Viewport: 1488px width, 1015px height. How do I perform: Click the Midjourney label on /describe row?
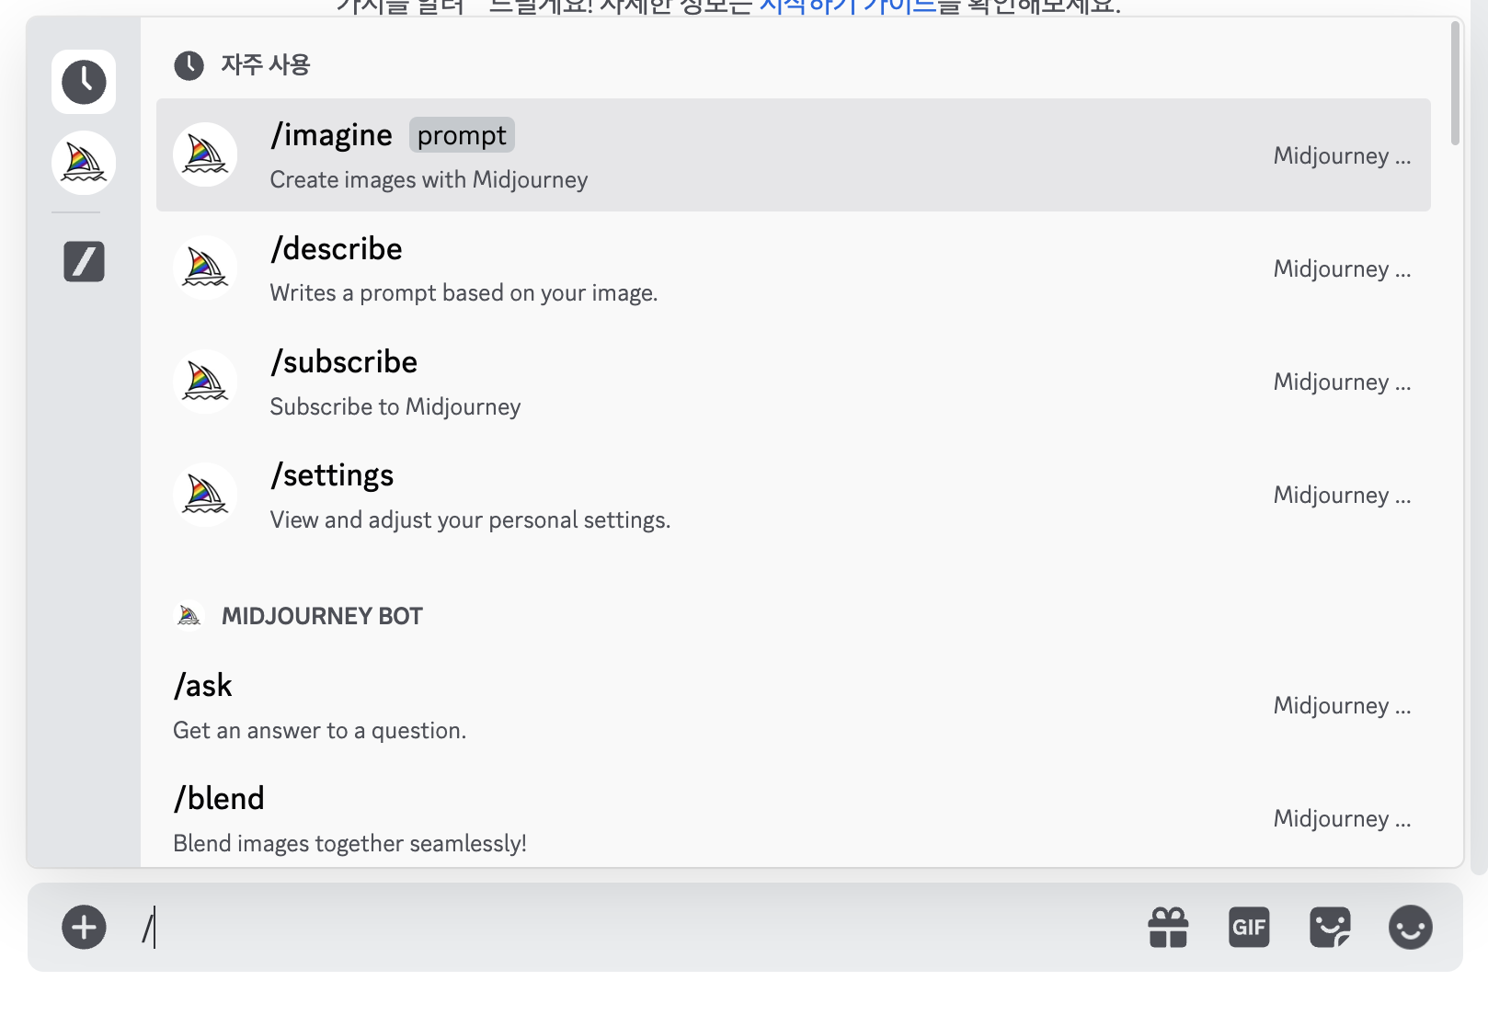(1342, 268)
